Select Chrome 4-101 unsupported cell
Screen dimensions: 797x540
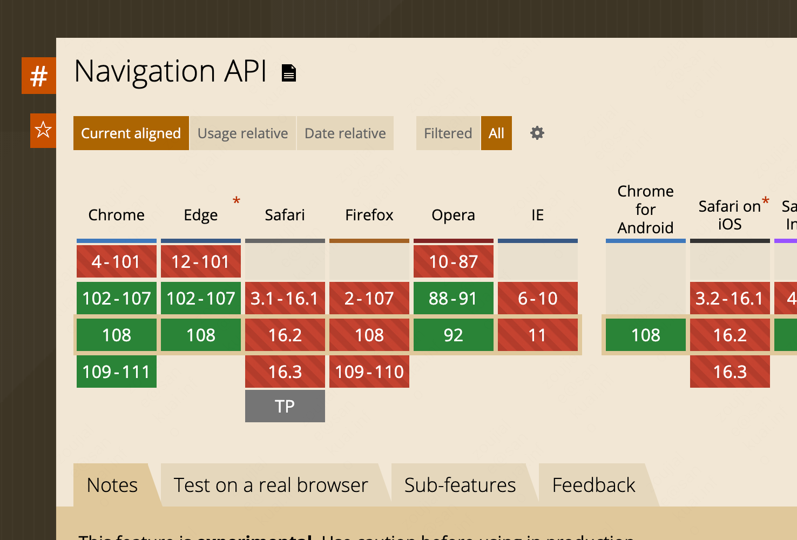[x=117, y=261]
